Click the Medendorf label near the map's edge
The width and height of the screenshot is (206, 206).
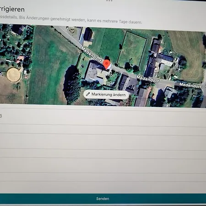pos(190,85)
